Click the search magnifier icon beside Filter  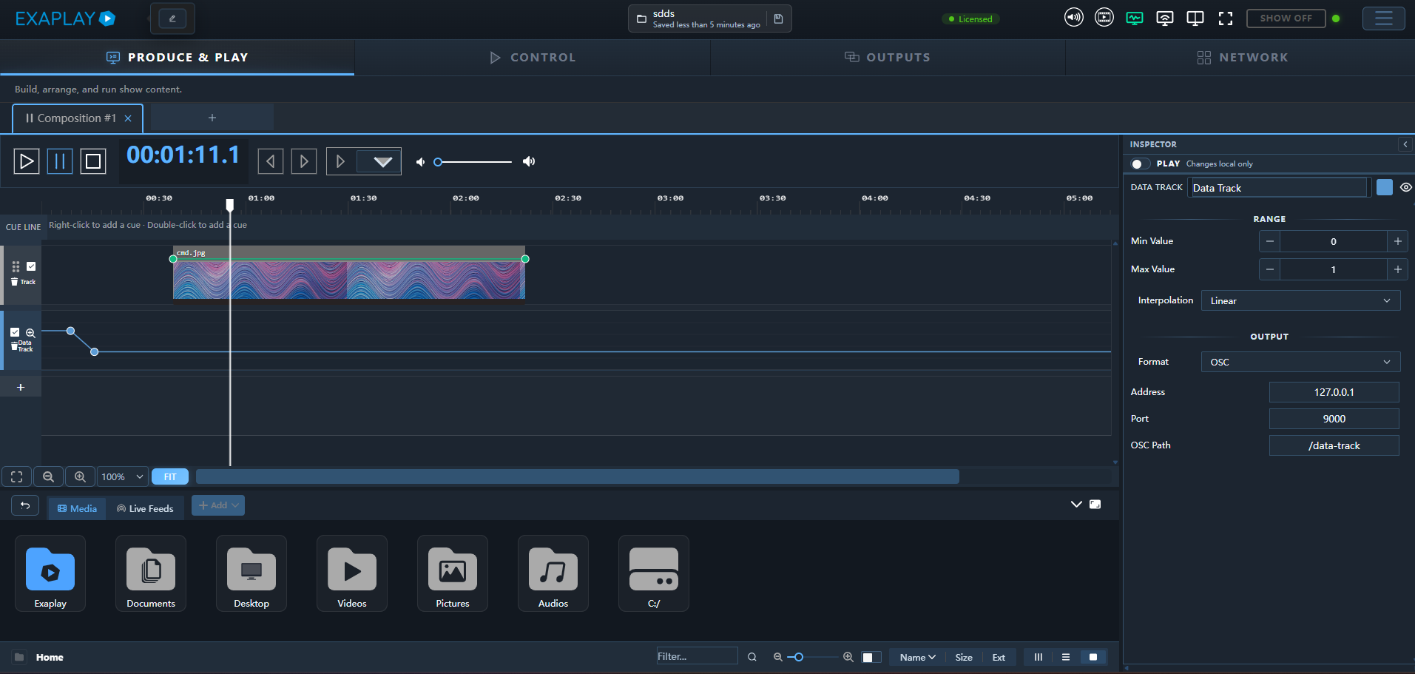click(x=752, y=657)
